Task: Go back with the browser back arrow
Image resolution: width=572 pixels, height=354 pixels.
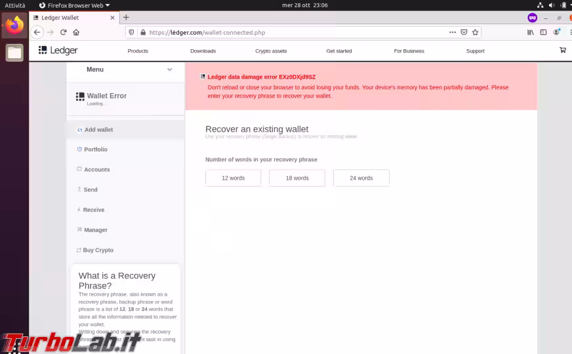Action: click(x=37, y=32)
